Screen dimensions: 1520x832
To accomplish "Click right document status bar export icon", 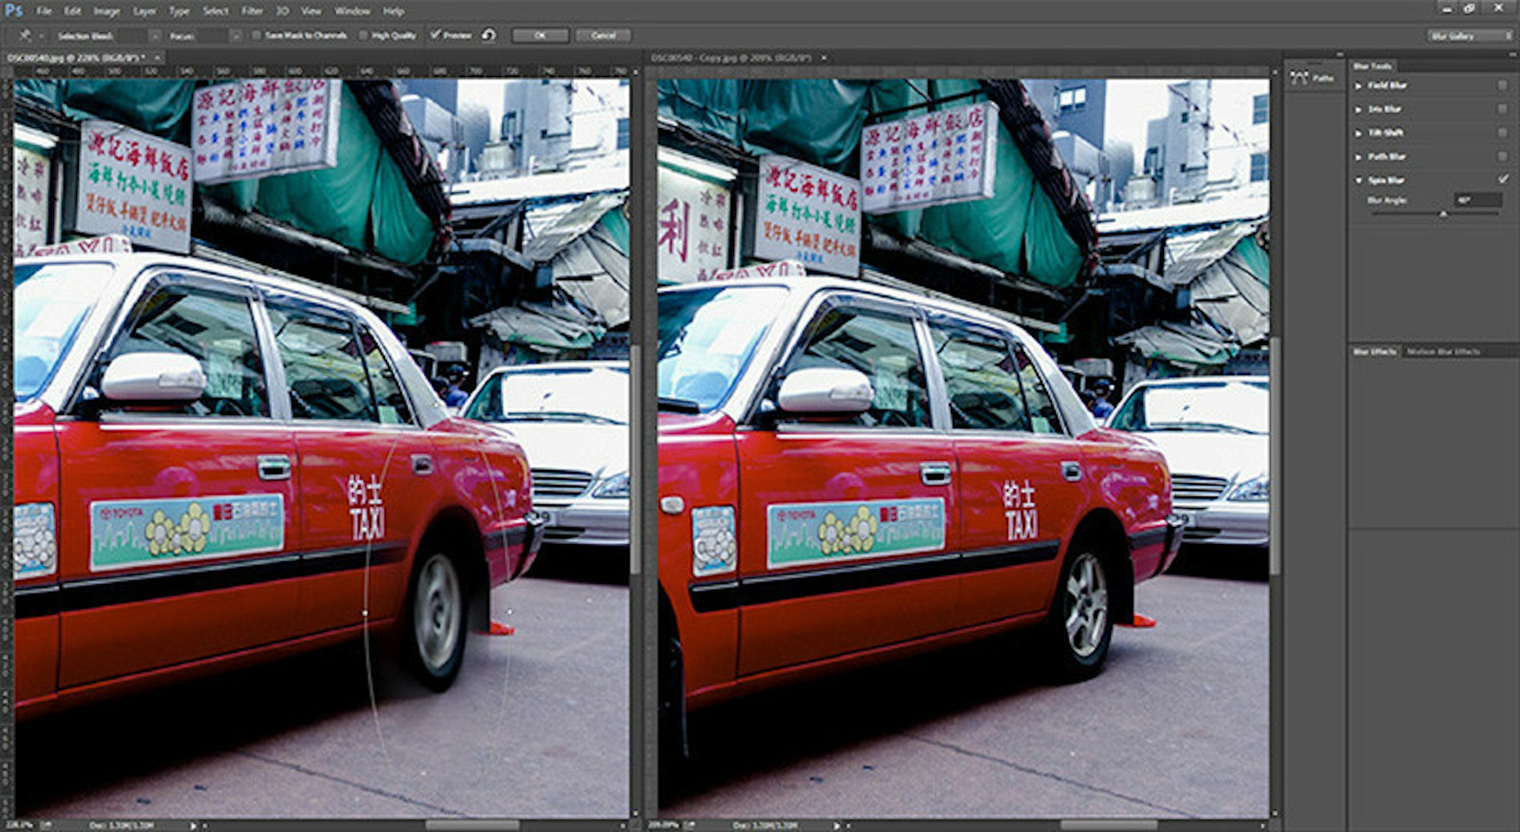I will pyautogui.click(x=690, y=826).
